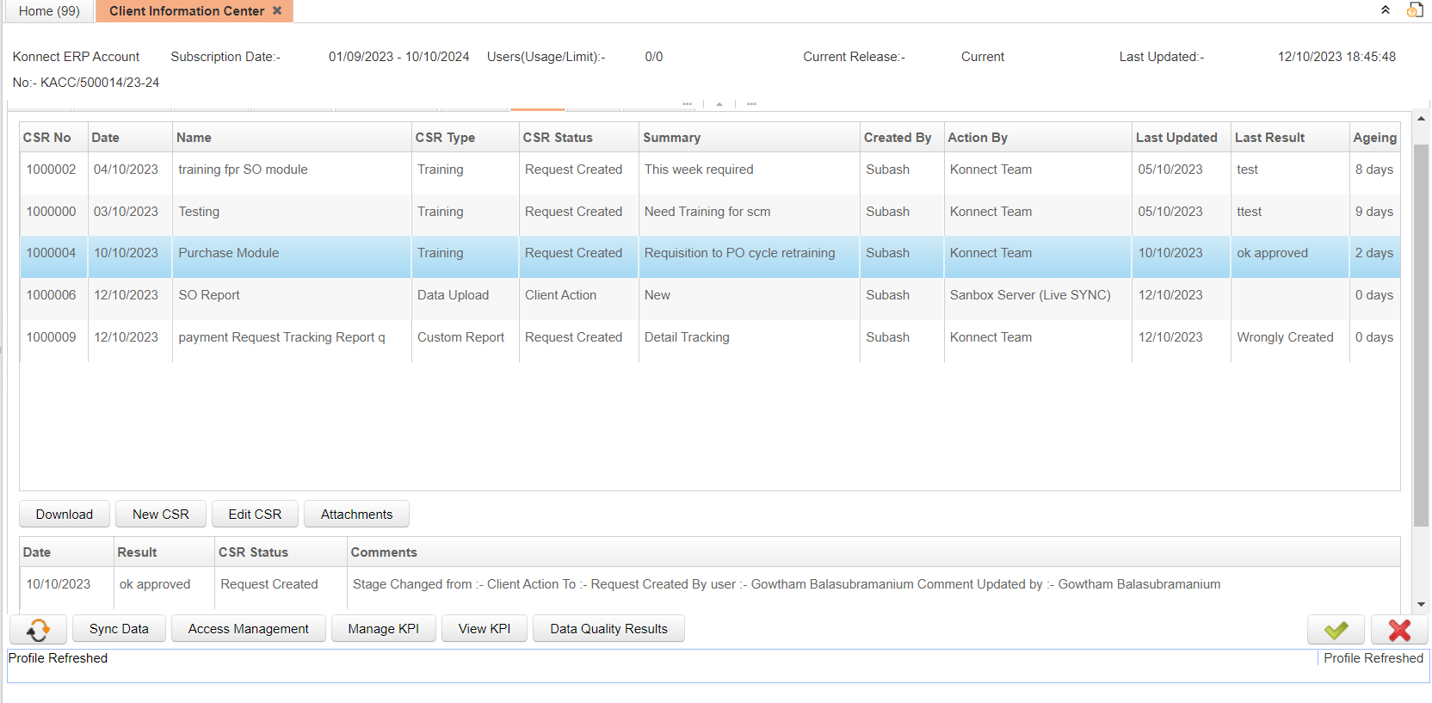
Task: Collapse header with double chevron up icon
Action: pos(1386,10)
